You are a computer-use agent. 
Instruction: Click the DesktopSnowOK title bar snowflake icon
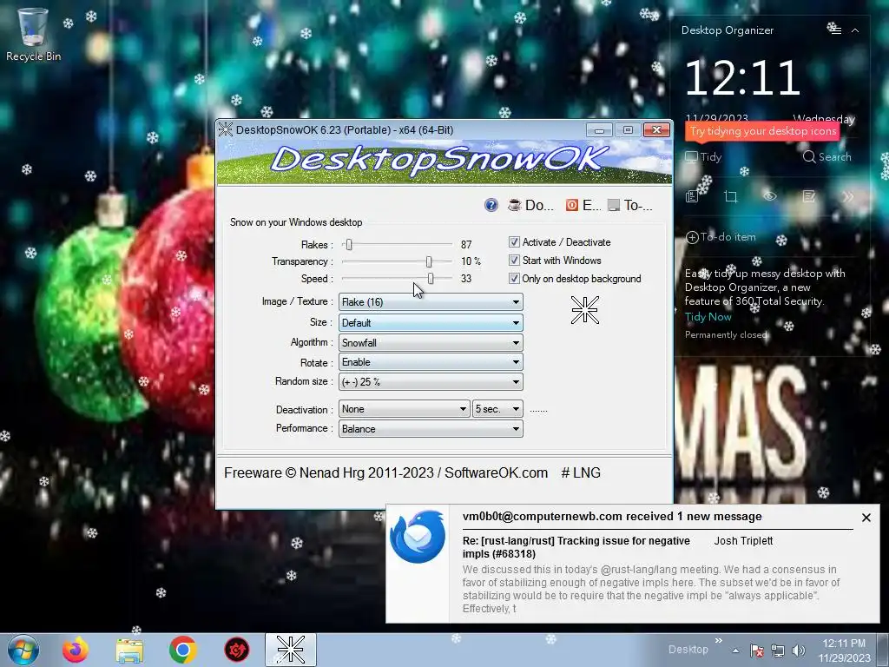226,130
